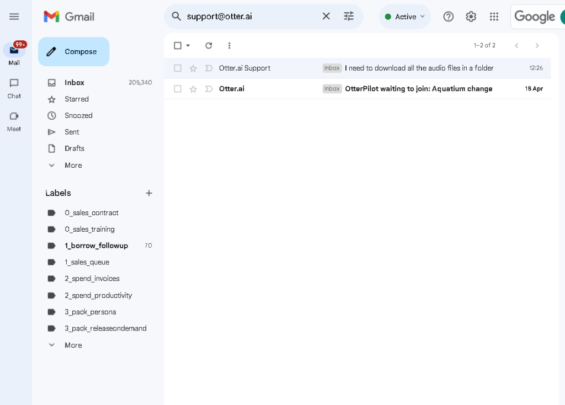Viewport: 565px width, 405px height.
Task: Open the select dropdown arrow
Action: click(x=188, y=45)
